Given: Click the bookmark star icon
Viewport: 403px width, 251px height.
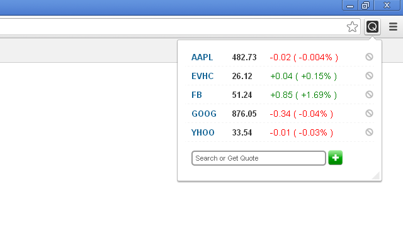Looking at the screenshot, I should click(352, 26).
